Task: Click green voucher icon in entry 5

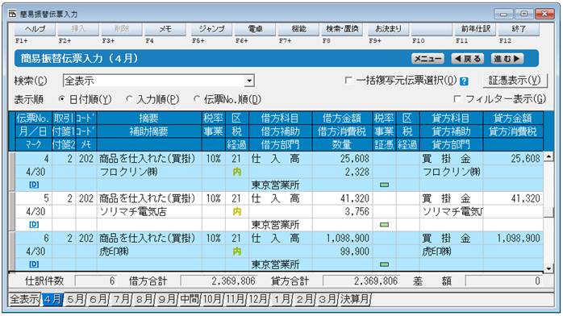Action: tap(384, 225)
